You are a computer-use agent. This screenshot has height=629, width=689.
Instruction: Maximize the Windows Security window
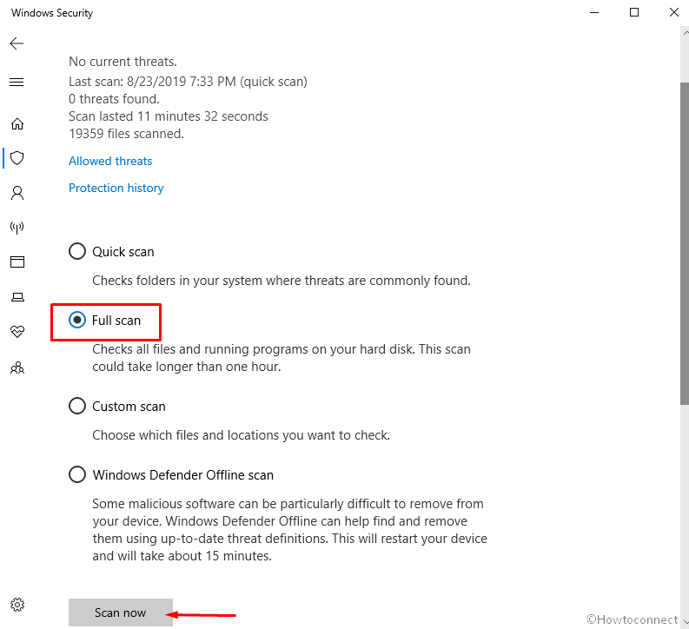point(634,13)
